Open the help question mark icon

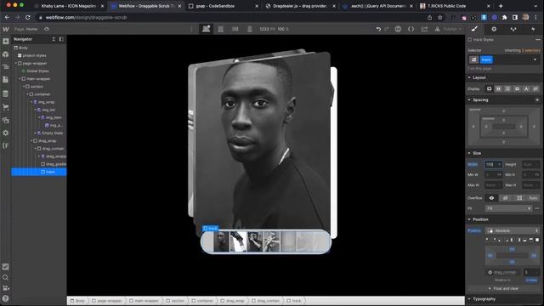6,298
